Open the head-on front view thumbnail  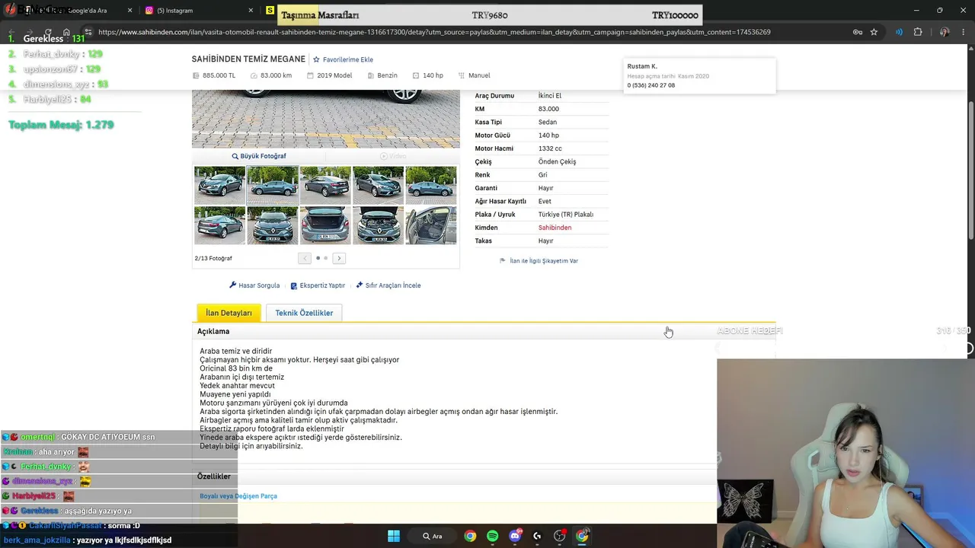tap(273, 225)
